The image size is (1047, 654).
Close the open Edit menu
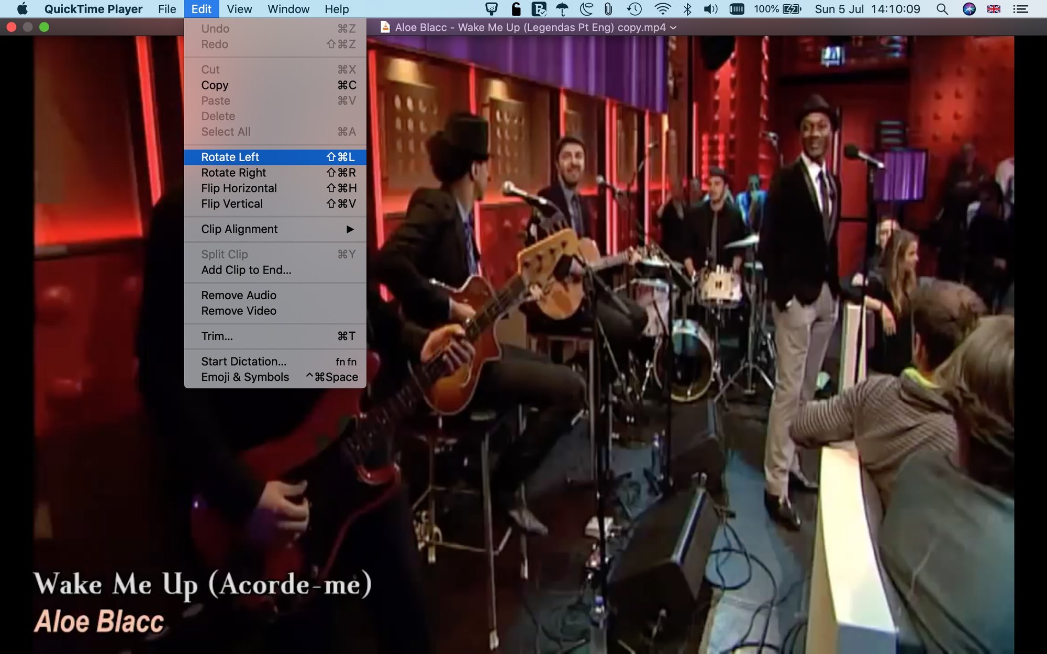201,9
